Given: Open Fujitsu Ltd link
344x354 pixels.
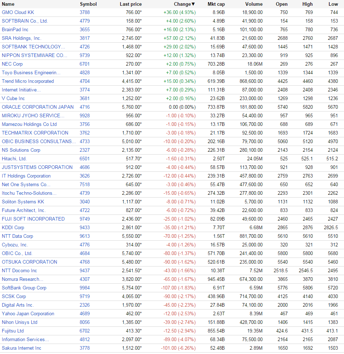Looking at the screenshot, I should point(13,331).
